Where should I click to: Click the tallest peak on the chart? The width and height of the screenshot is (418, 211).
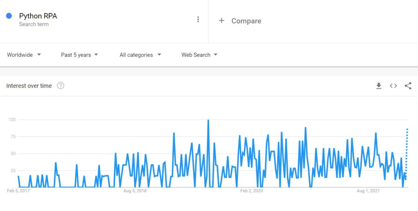[208, 121]
